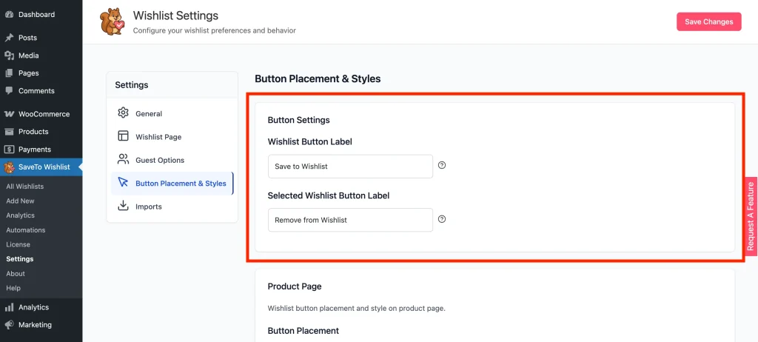Viewport: 758px width, 342px height.
Task: Click the Marketing megaphone icon
Action: [9, 325]
